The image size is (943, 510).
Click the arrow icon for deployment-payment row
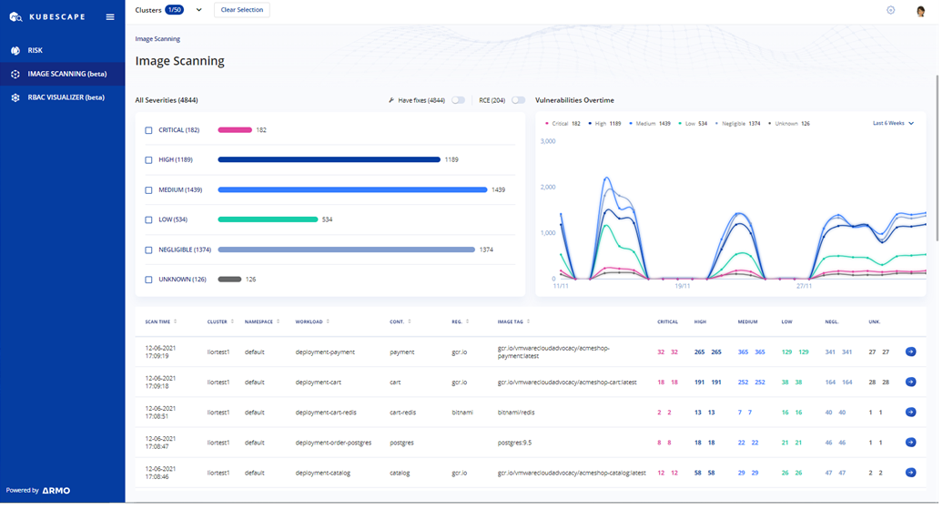point(910,352)
